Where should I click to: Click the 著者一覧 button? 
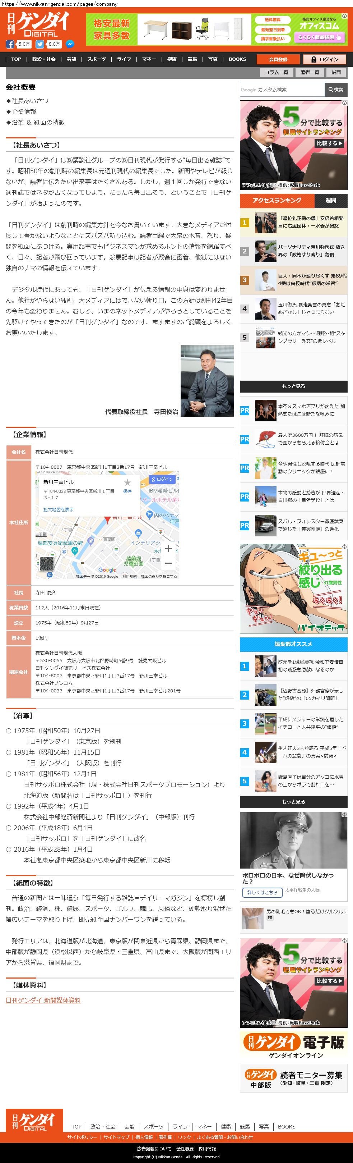pos(310,72)
